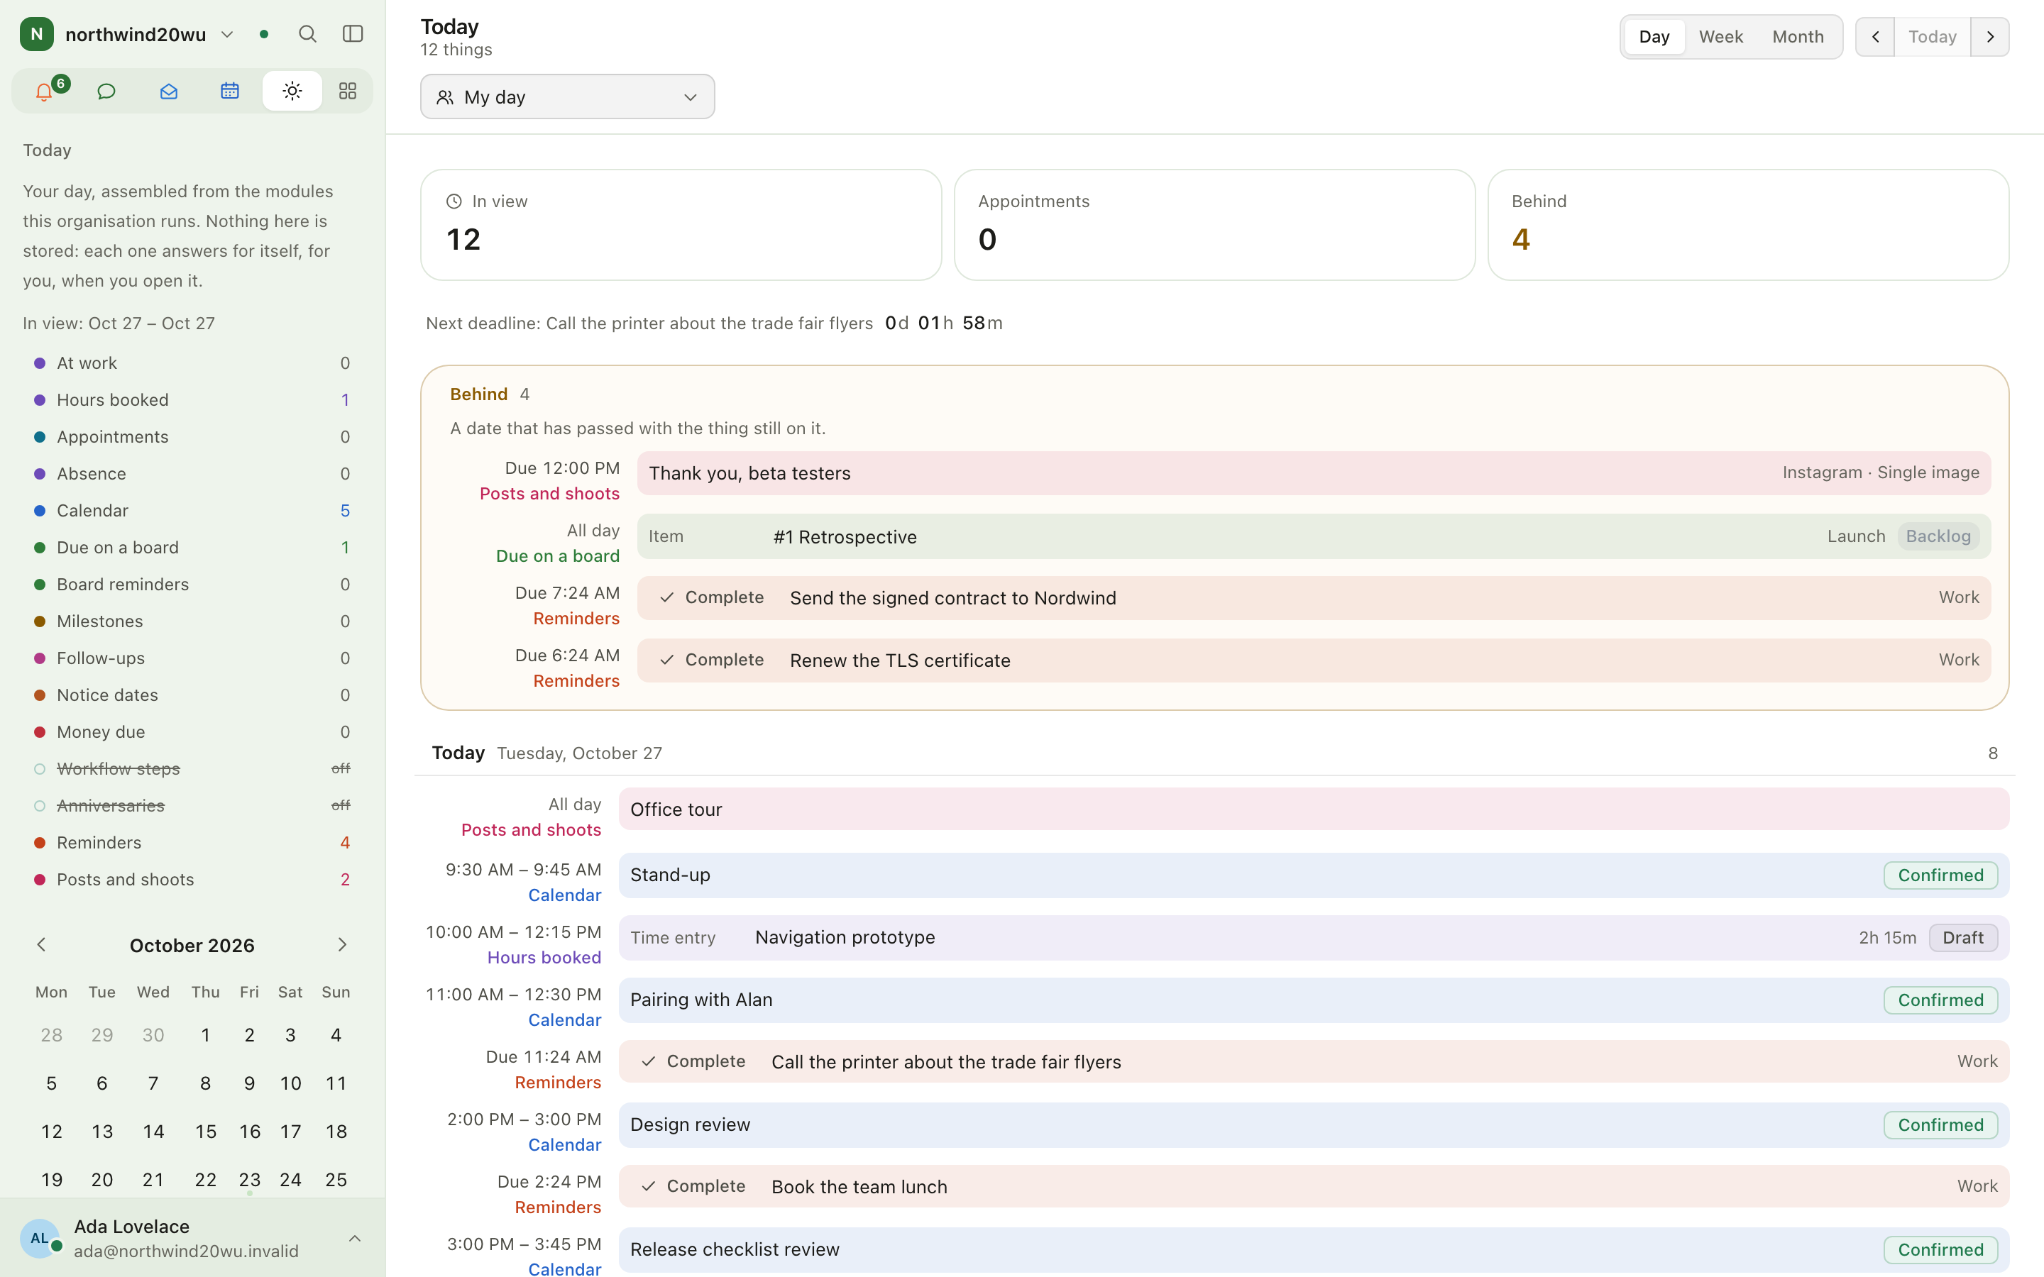
Task: Click the search magnifier icon
Action: [307, 34]
